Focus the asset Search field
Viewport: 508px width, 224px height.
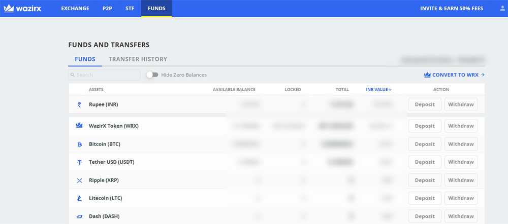click(x=104, y=74)
